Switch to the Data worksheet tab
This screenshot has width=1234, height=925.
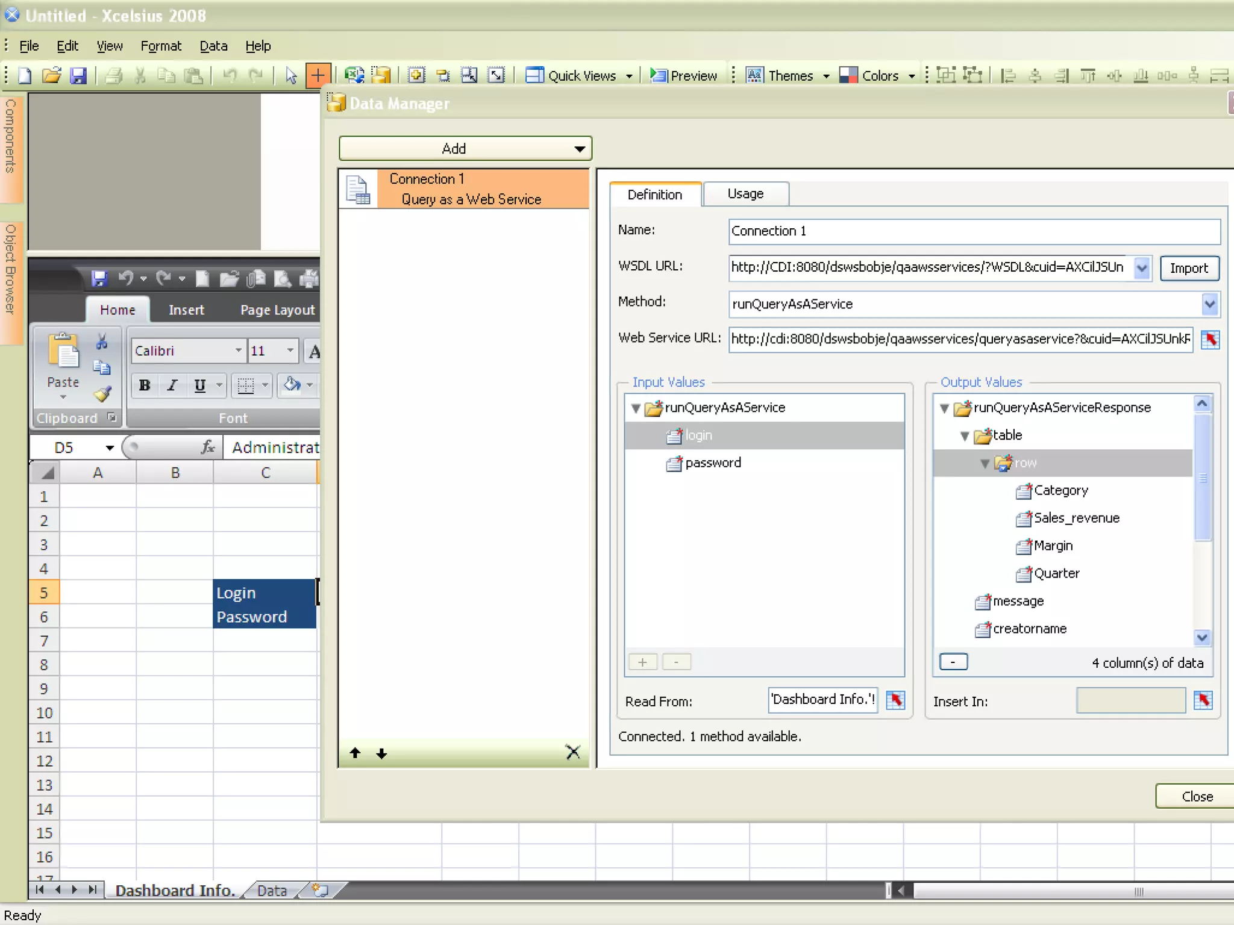272,890
